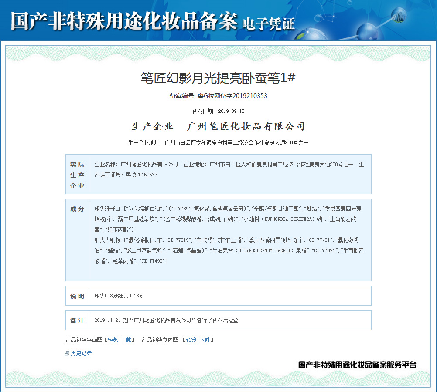Click the 实际生产企业 section label
The height and width of the screenshot is (392, 437).
(77, 175)
